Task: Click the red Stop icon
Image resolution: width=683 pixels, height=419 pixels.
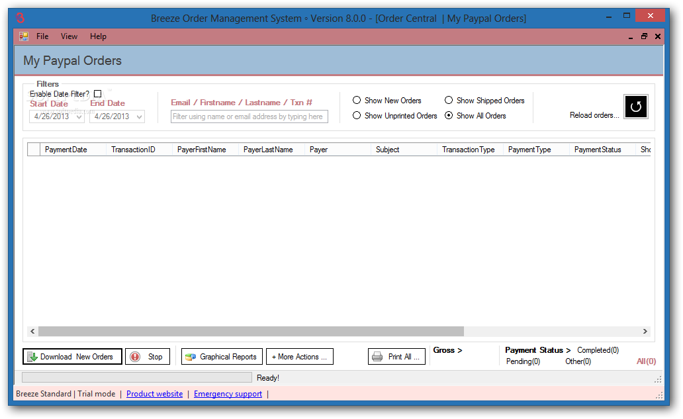Action: pos(135,357)
